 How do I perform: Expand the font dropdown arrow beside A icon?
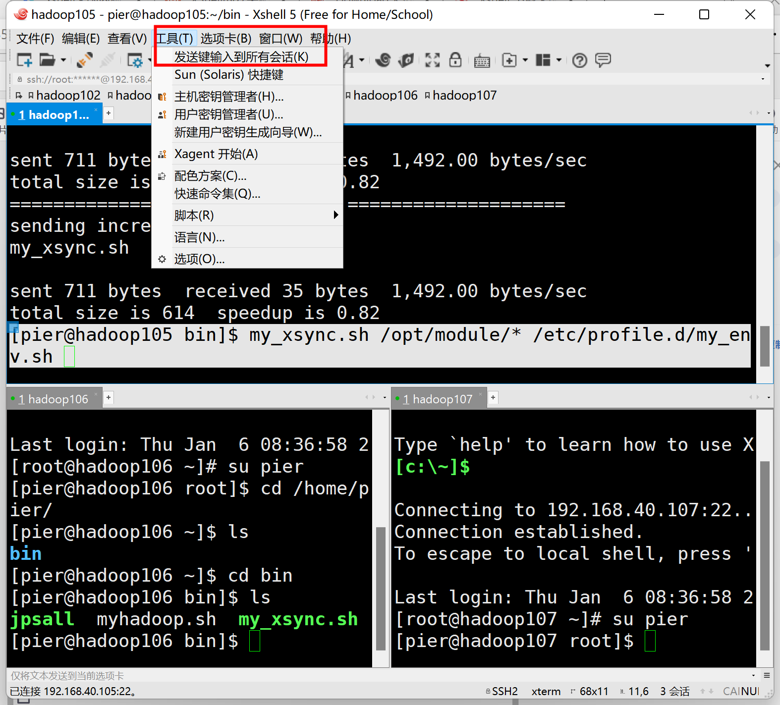click(x=362, y=60)
